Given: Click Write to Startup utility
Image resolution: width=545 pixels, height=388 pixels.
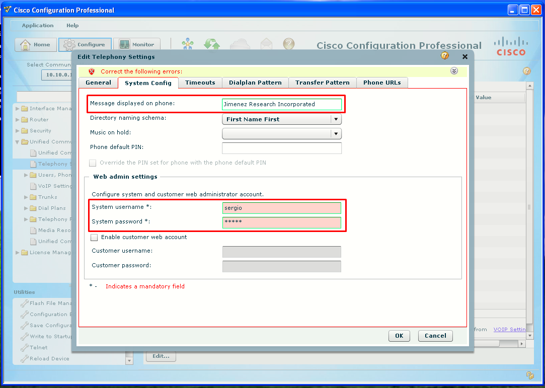Looking at the screenshot, I should coord(46,337).
